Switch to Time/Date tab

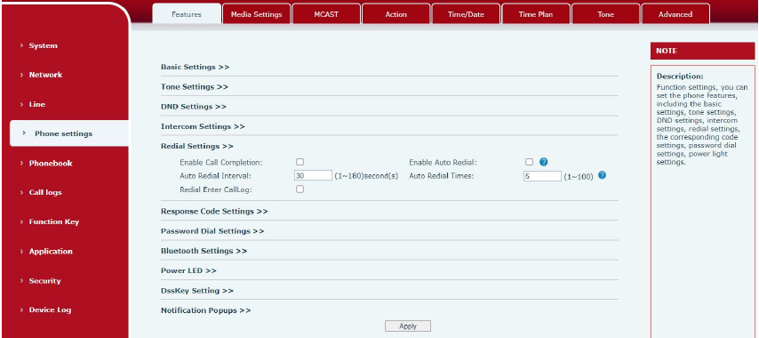(x=466, y=14)
